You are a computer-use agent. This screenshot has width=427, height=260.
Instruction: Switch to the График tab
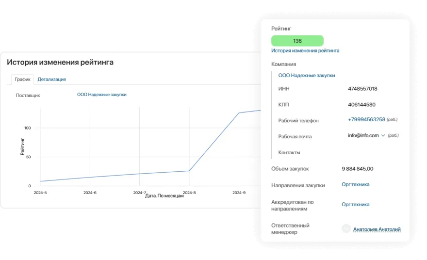point(22,79)
